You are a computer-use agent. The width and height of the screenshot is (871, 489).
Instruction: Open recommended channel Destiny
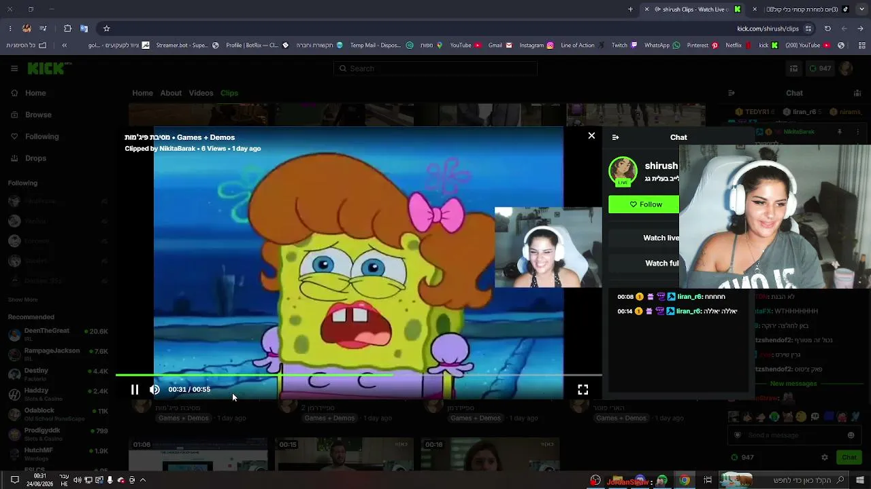pyautogui.click(x=58, y=374)
